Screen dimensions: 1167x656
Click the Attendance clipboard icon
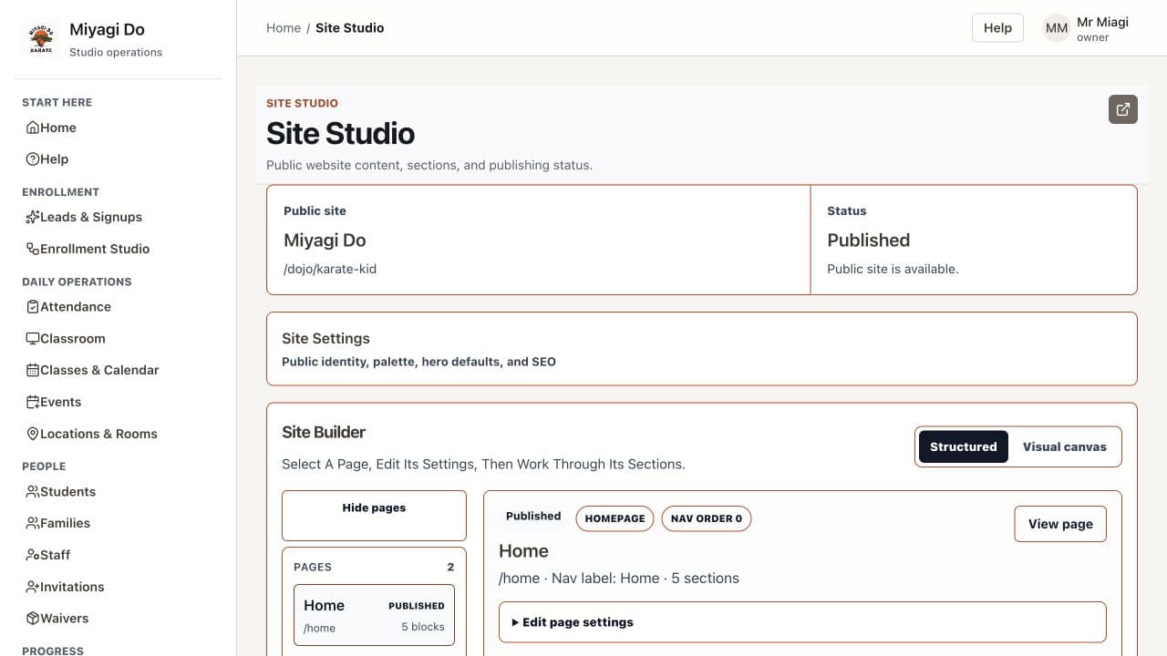click(x=33, y=307)
